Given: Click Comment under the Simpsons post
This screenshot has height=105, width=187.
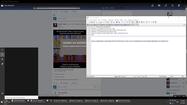Looking at the screenshot, I should [x=64, y=83].
